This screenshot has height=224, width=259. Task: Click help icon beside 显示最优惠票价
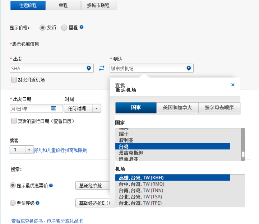click(x=51, y=185)
